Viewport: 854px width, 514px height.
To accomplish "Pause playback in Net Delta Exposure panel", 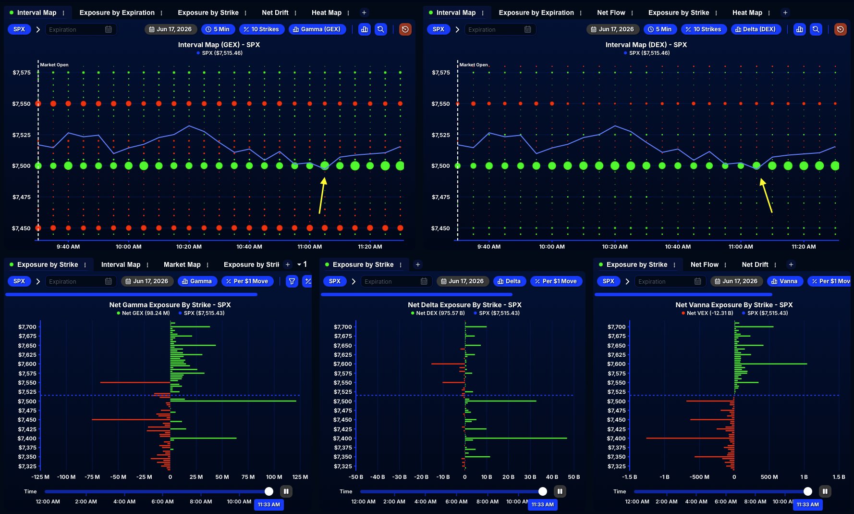I will [x=560, y=491].
